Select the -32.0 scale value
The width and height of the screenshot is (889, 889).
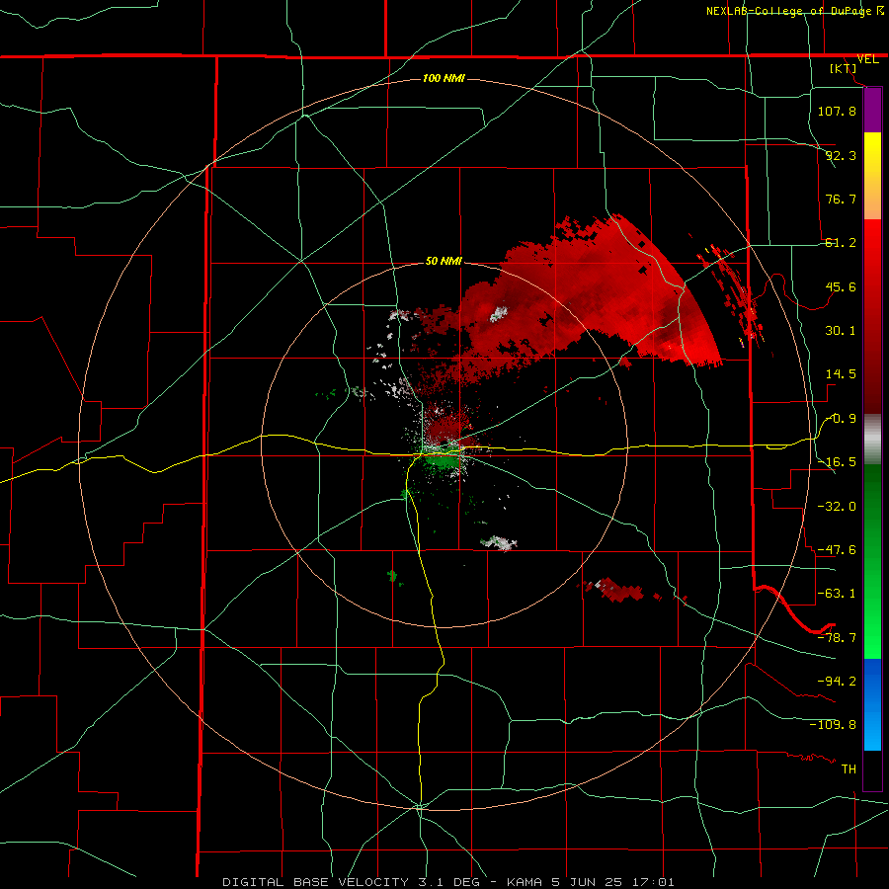pos(837,507)
